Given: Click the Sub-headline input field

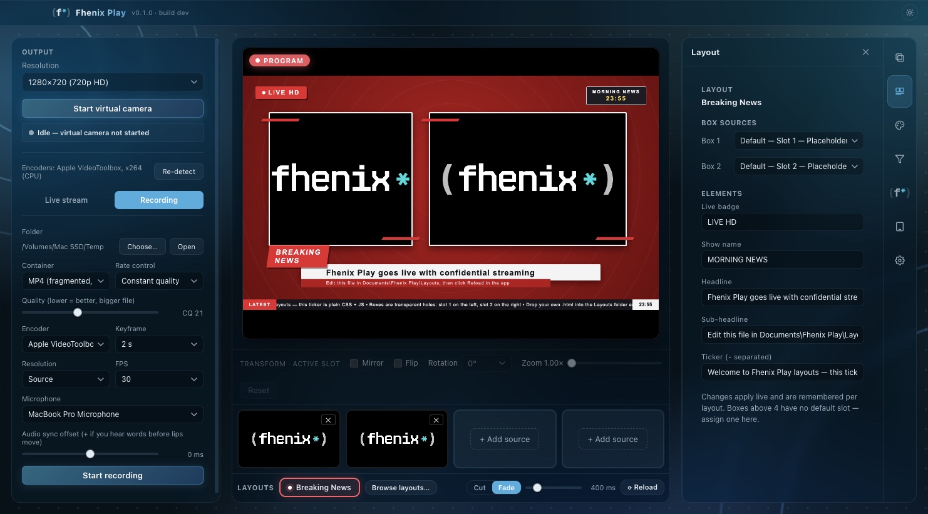Looking at the screenshot, I should (782, 335).
